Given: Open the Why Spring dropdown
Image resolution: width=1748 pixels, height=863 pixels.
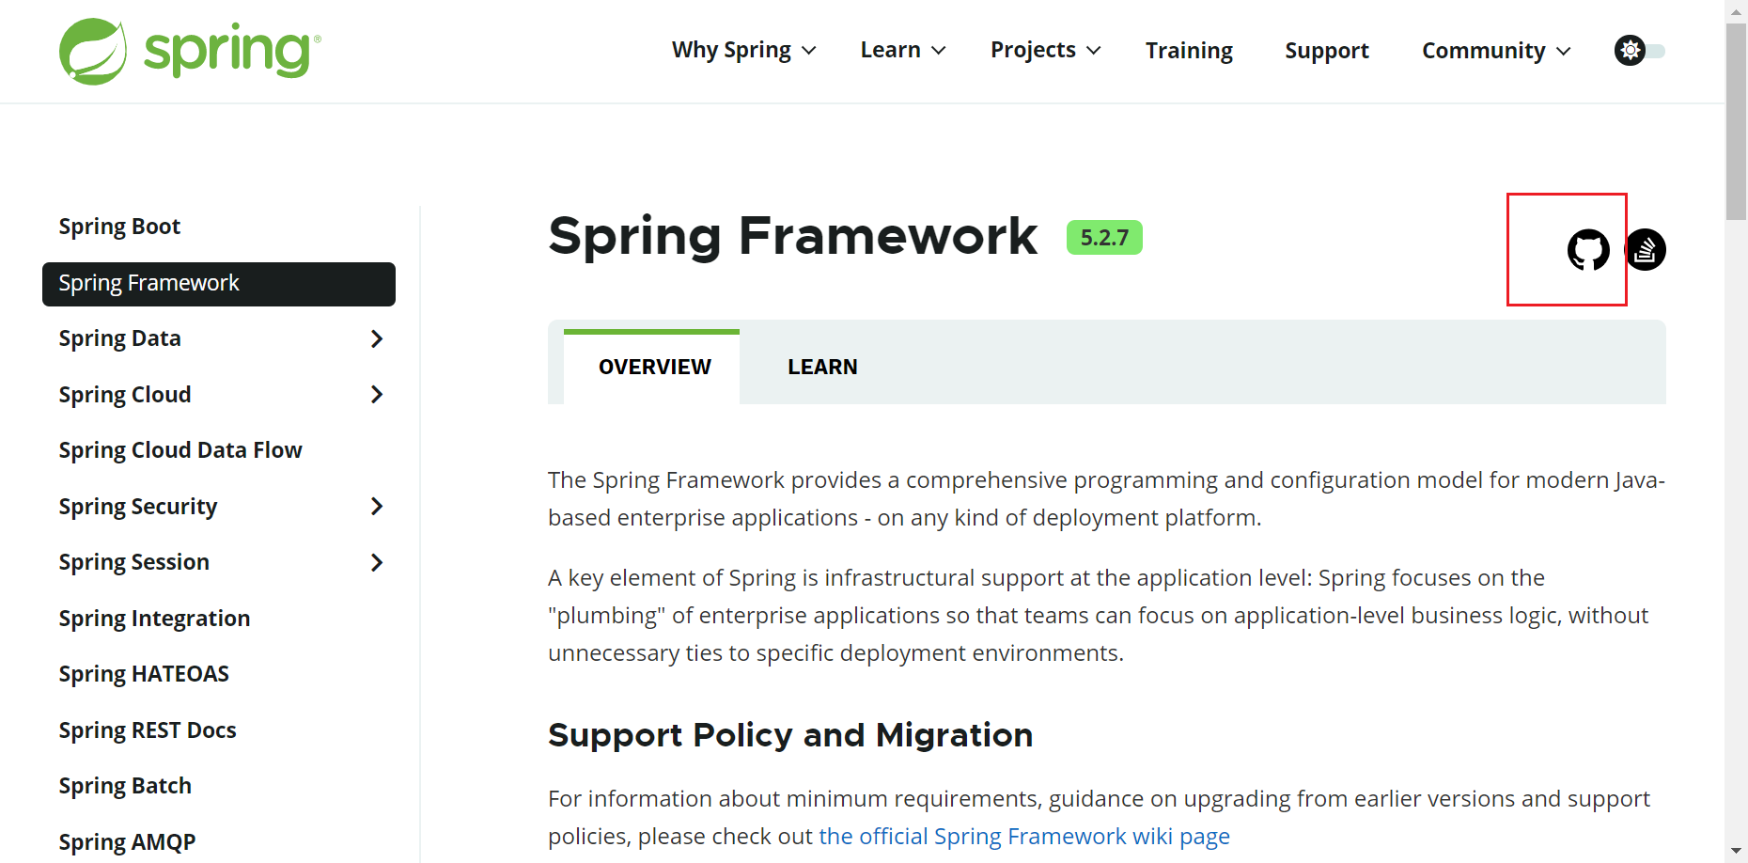Looking at the screenshot, I should tap(743, 50).
